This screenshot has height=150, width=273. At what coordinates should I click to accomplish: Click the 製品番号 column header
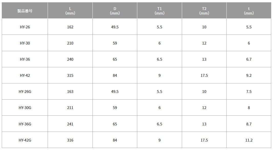click(25, 11)
